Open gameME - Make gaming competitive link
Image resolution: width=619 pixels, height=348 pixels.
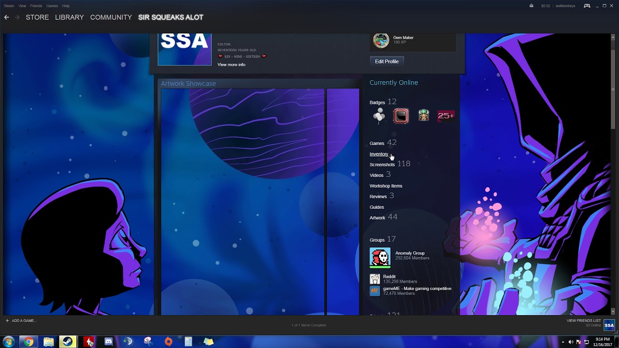click(x=417, y=289)
